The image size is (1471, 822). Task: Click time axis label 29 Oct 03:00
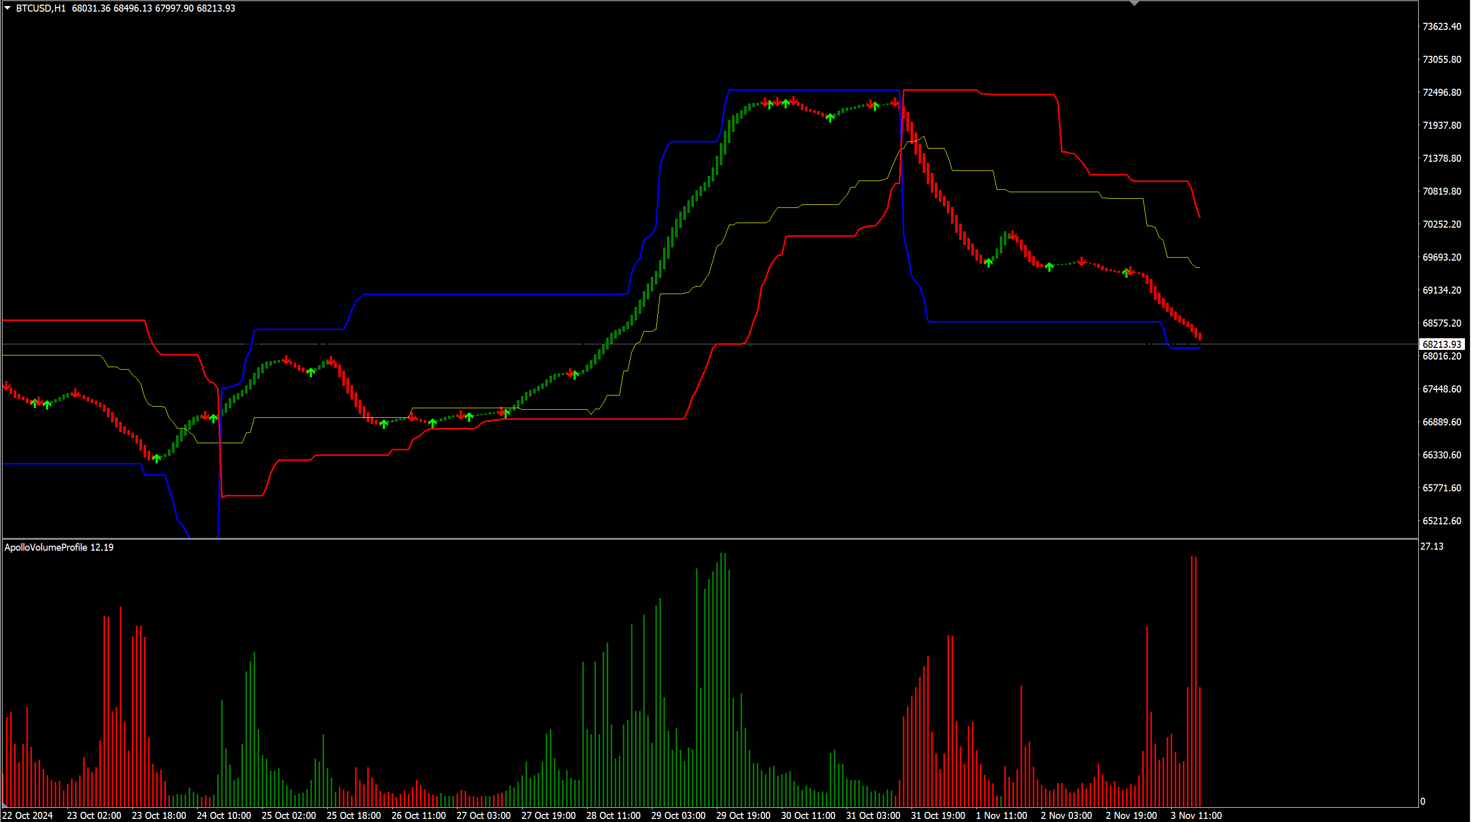pyautogui.click(x=678, y=815)
